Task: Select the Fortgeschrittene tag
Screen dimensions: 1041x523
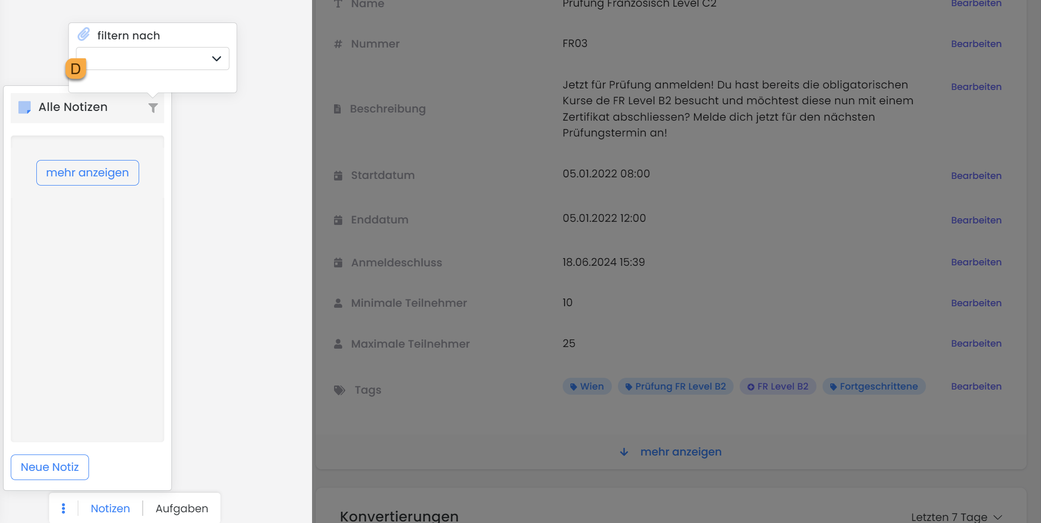Action: [x=874, y=386]
